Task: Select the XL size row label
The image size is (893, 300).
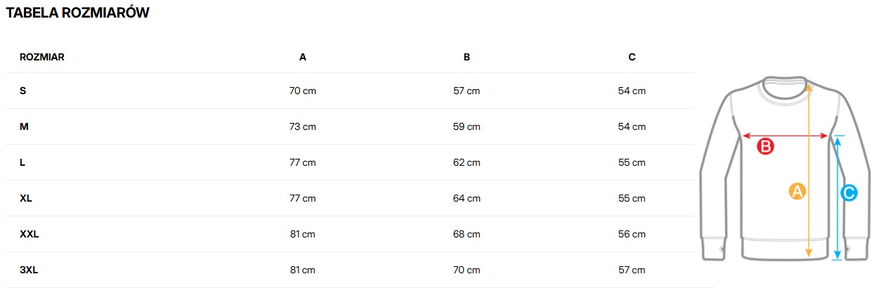Action: pos(26,198)
